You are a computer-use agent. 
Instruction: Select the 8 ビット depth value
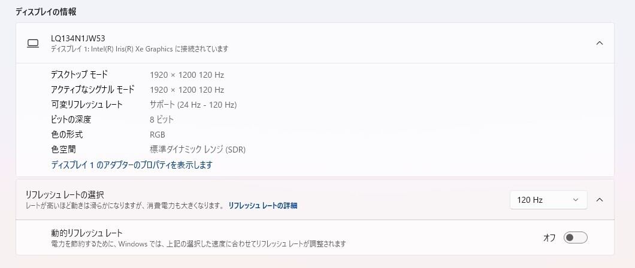(x=162, y=120)
